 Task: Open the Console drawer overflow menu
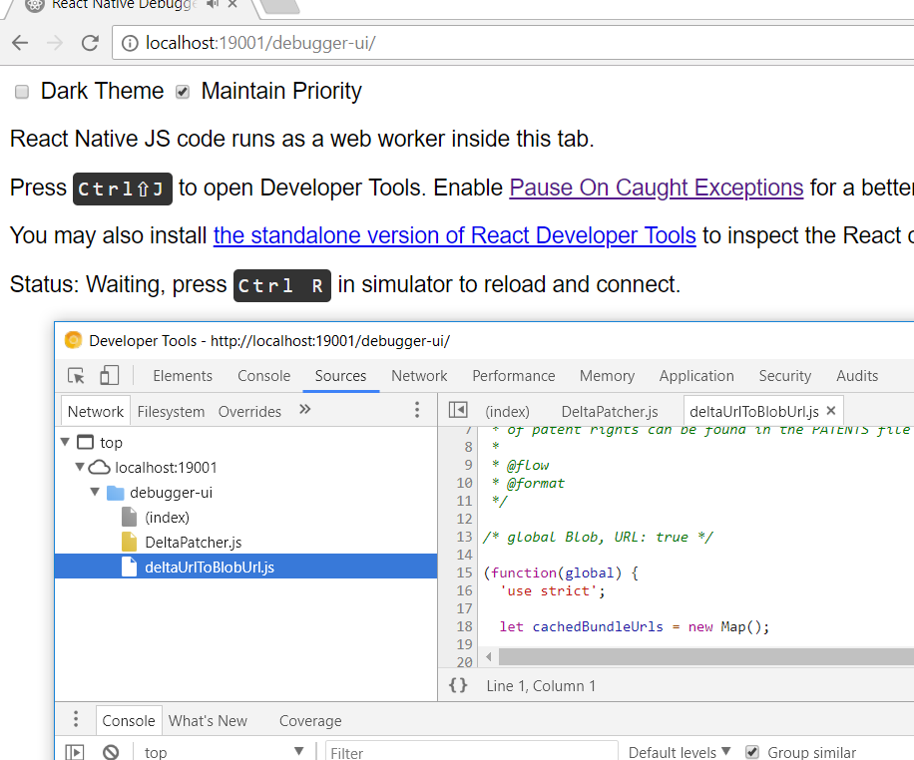point(75,720)
